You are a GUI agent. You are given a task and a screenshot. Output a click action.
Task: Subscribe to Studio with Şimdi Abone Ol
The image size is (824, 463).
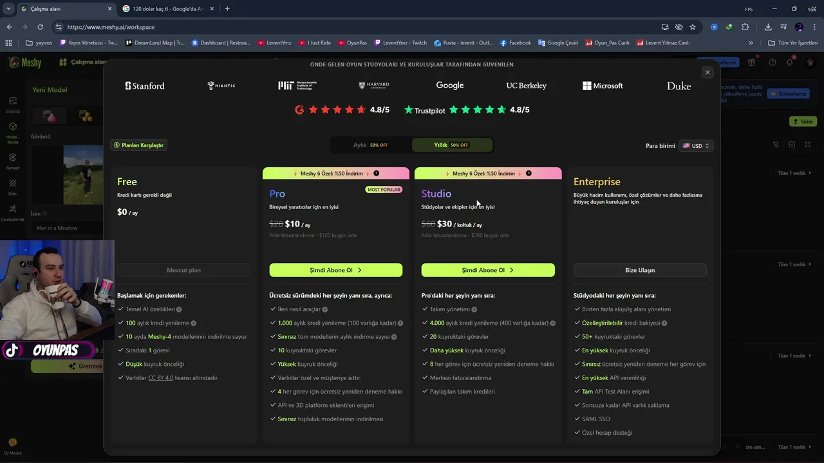click(x=488, y=270)
